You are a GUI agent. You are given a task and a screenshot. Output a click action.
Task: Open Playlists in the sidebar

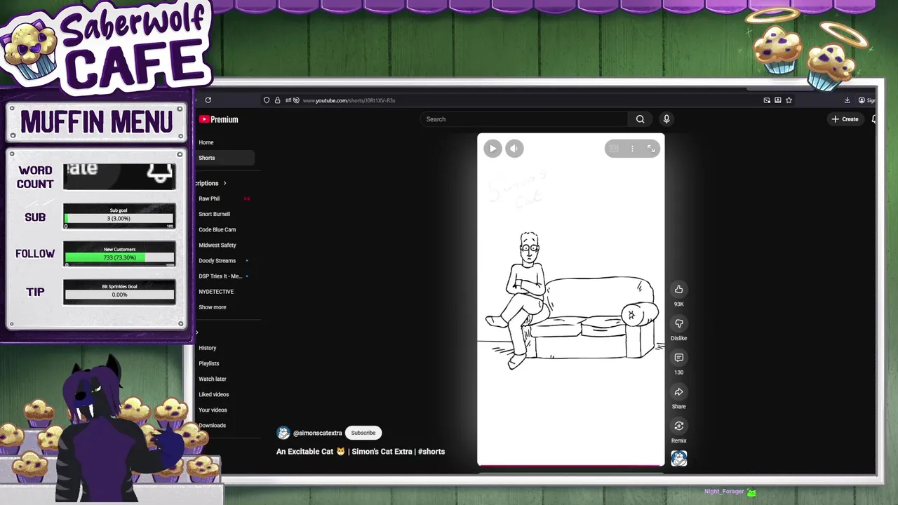tap(208, 363)
